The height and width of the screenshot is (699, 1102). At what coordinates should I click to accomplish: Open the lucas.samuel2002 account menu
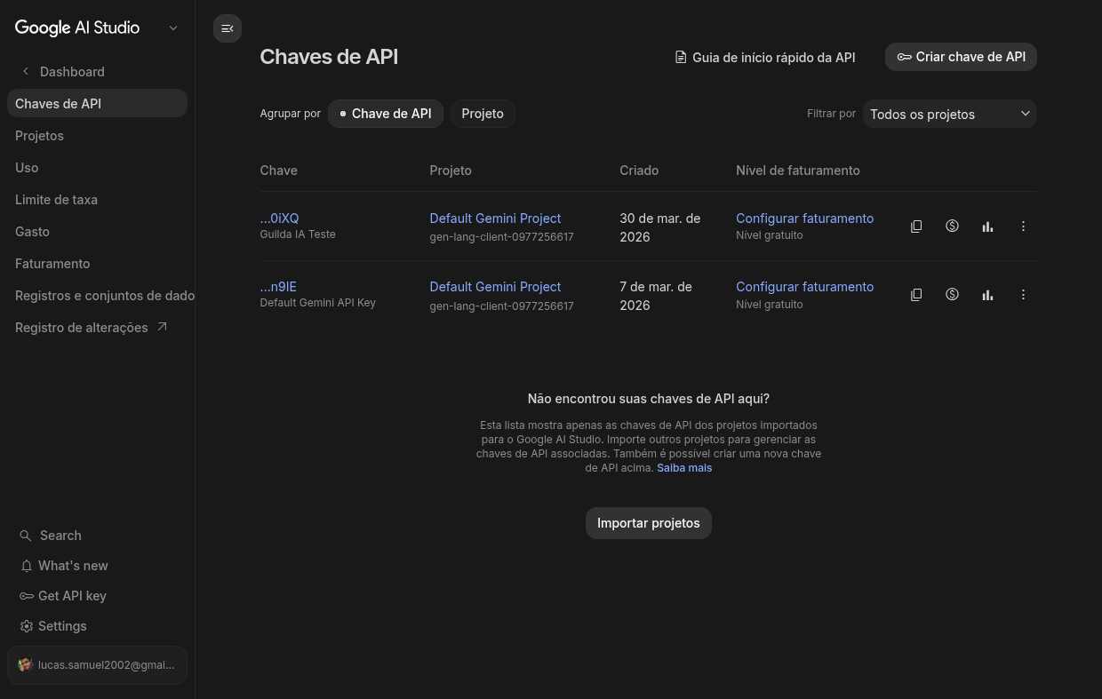click(x=97, y=665)
